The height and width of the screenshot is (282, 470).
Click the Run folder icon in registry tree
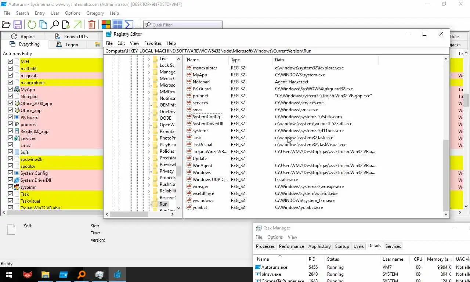pyautogui.click(x=155, y=204)
